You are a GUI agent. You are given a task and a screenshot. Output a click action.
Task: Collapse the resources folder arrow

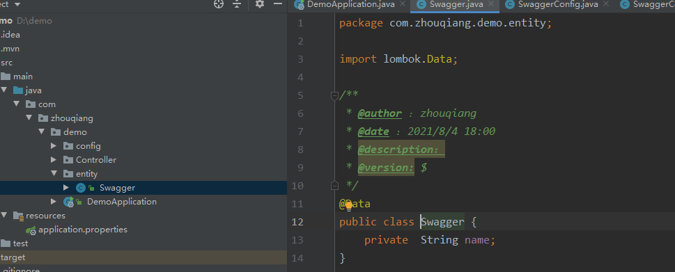pyautogui.click(x=4, y=215)
